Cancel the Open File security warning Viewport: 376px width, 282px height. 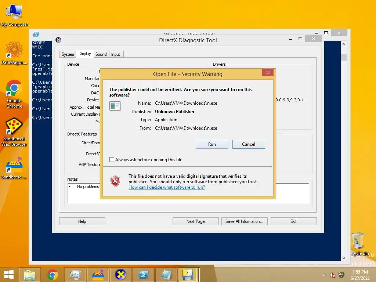(x=249, y=144)
